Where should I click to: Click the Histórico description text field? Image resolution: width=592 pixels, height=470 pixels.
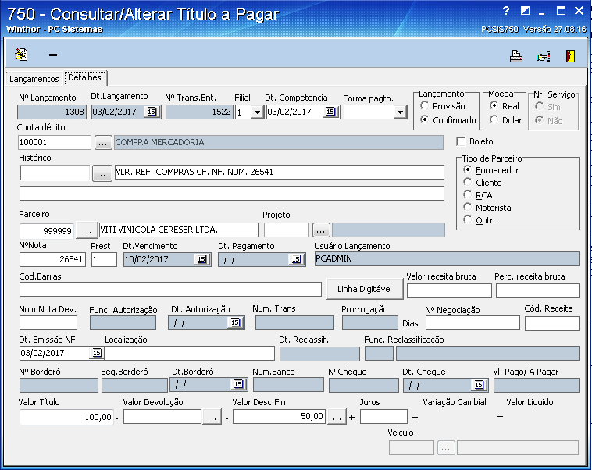(280, 172)
